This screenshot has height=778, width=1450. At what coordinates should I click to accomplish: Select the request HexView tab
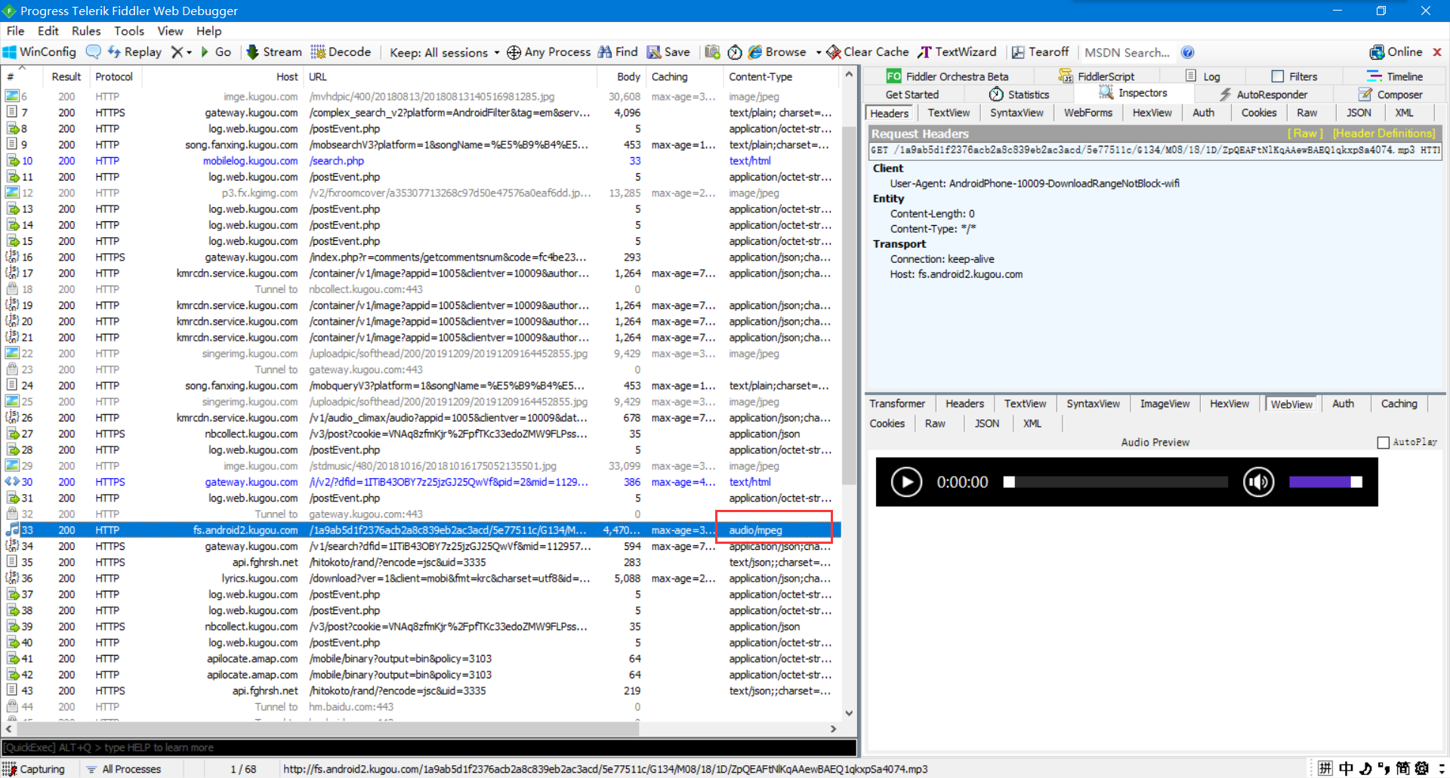(x=1152, y=113)
